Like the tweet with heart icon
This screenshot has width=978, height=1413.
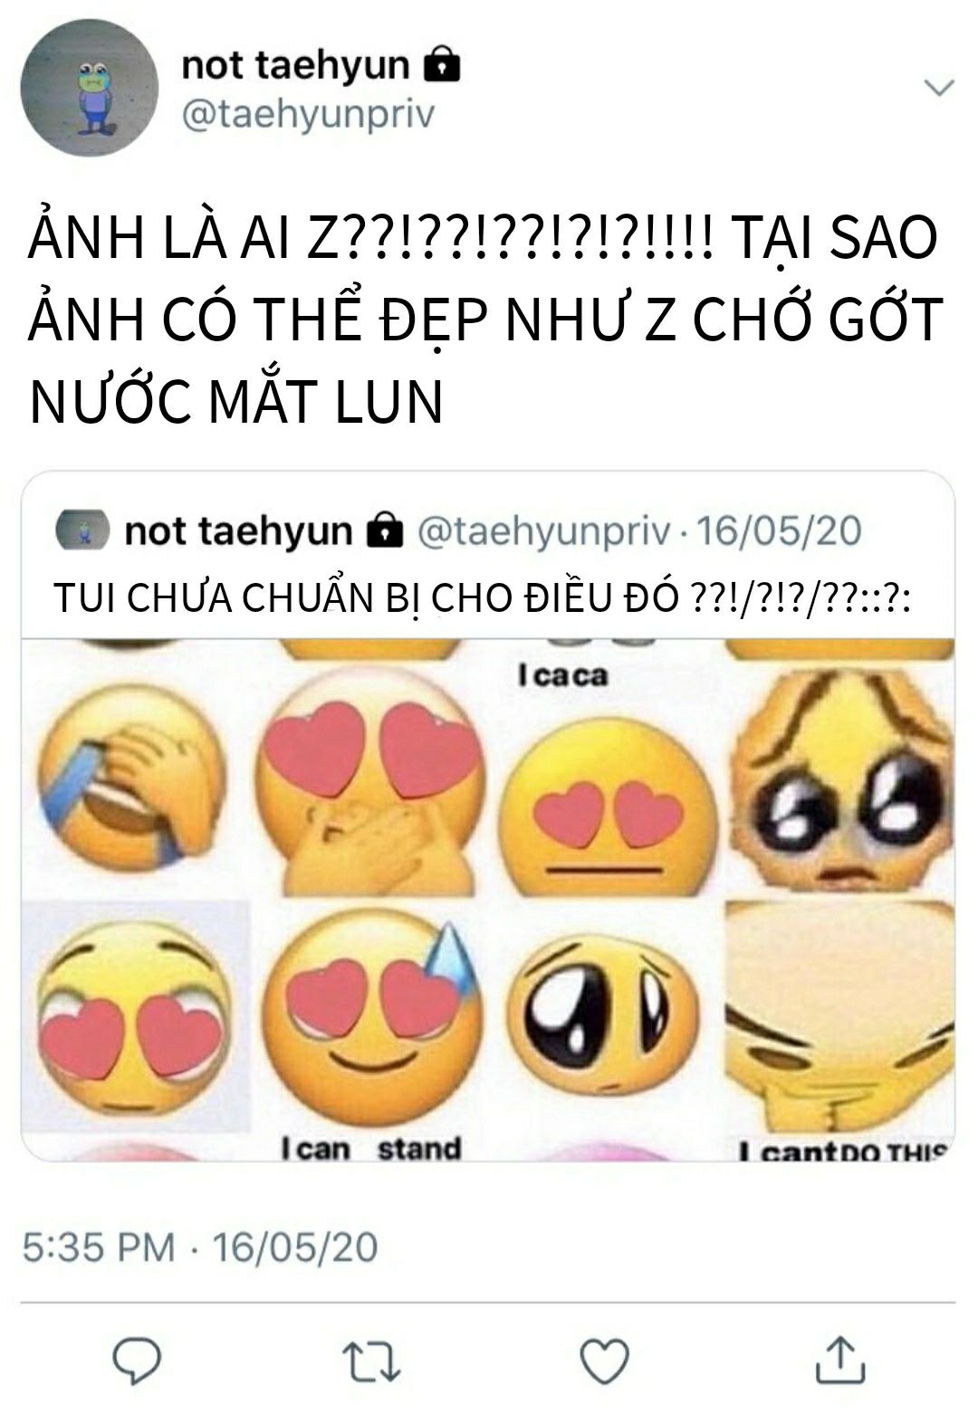click(604, 1360)
